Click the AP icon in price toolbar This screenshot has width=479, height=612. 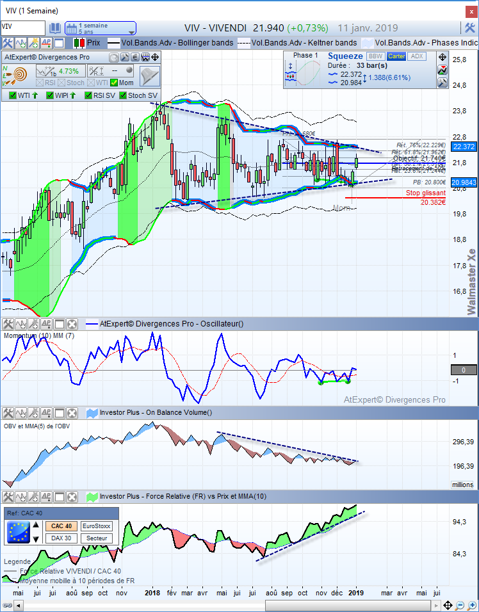tap(46, 43)
